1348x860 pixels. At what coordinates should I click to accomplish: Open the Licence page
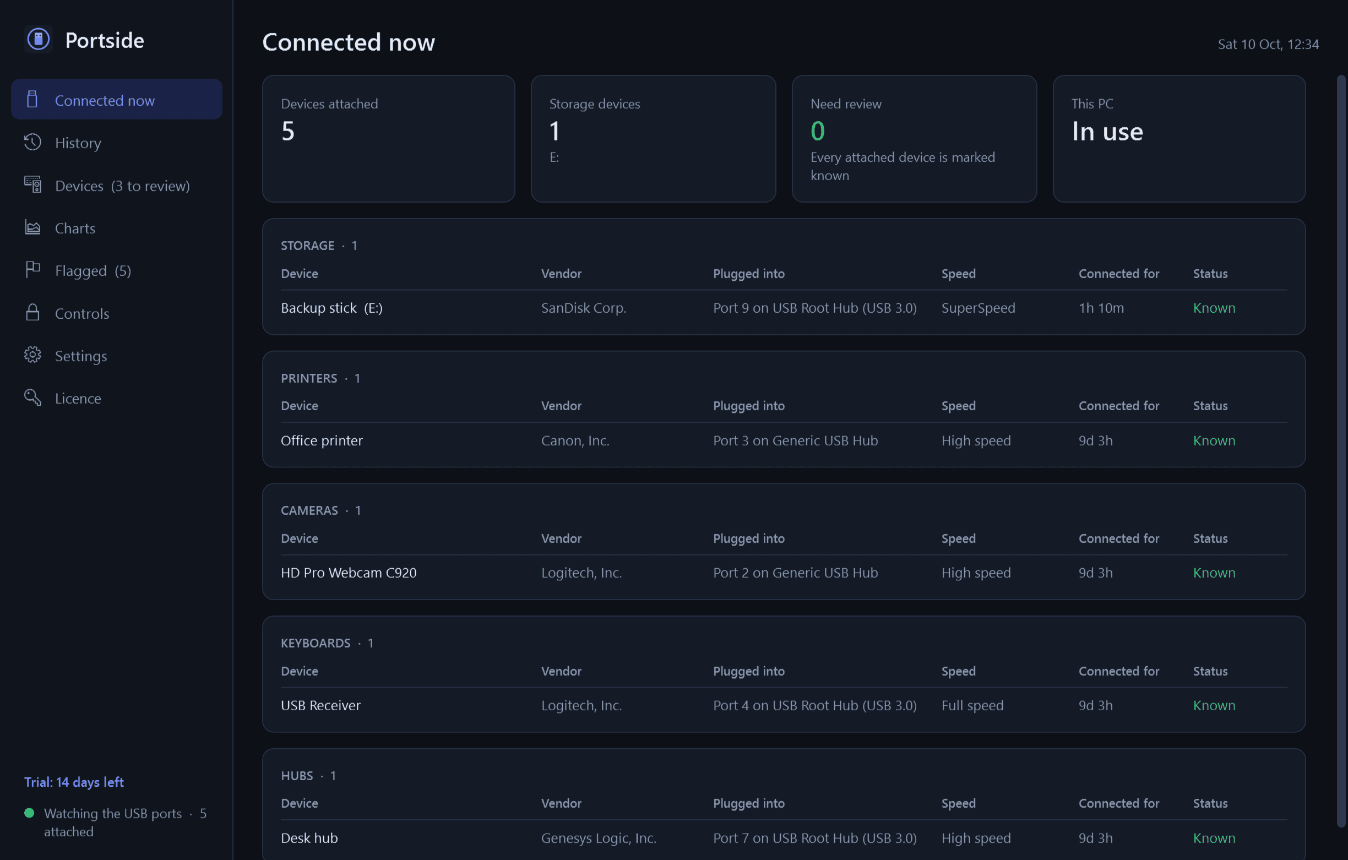click(116, 398)
